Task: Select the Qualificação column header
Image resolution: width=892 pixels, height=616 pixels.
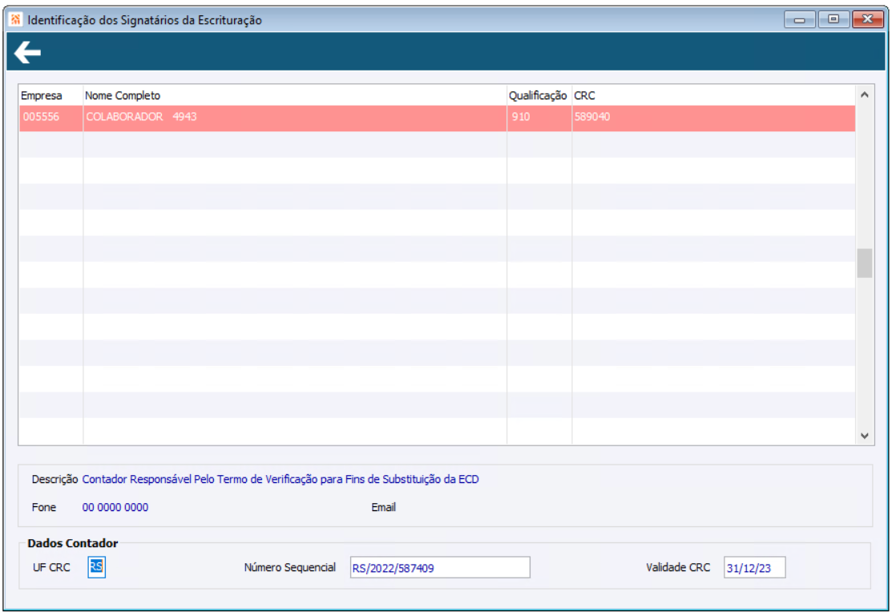Action: pos(538,95)
